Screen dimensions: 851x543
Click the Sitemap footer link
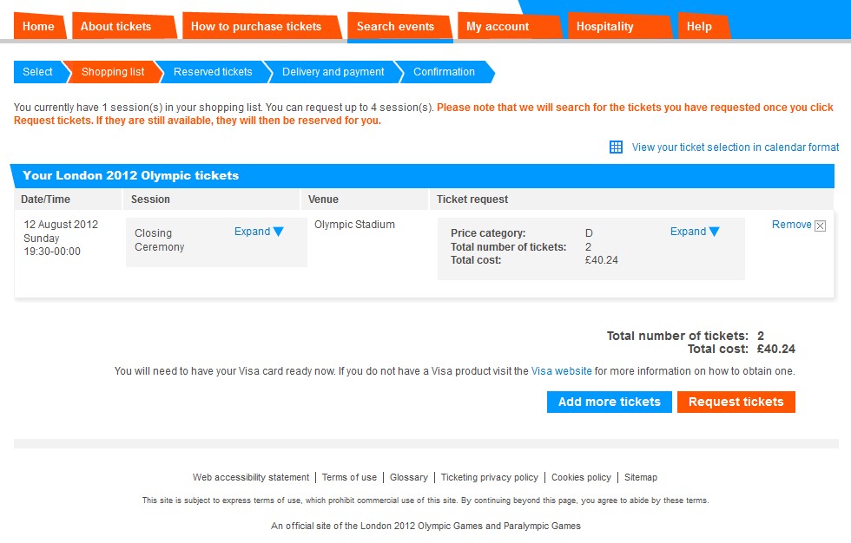(x=641, y=477)
